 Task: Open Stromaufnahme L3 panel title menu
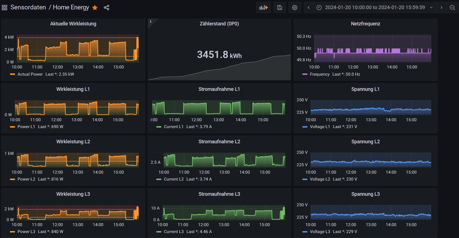pyautogui.click(x=219, y=194)
